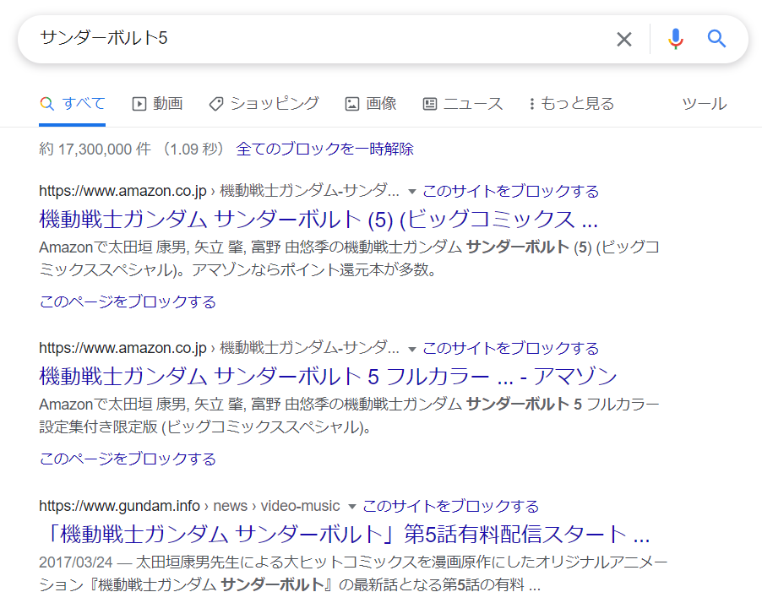The image size is (762, 603).
Task: Open result 機動戦士ガンダム サンダーボルト (5) ビッグコミックス
Action: 318,220
